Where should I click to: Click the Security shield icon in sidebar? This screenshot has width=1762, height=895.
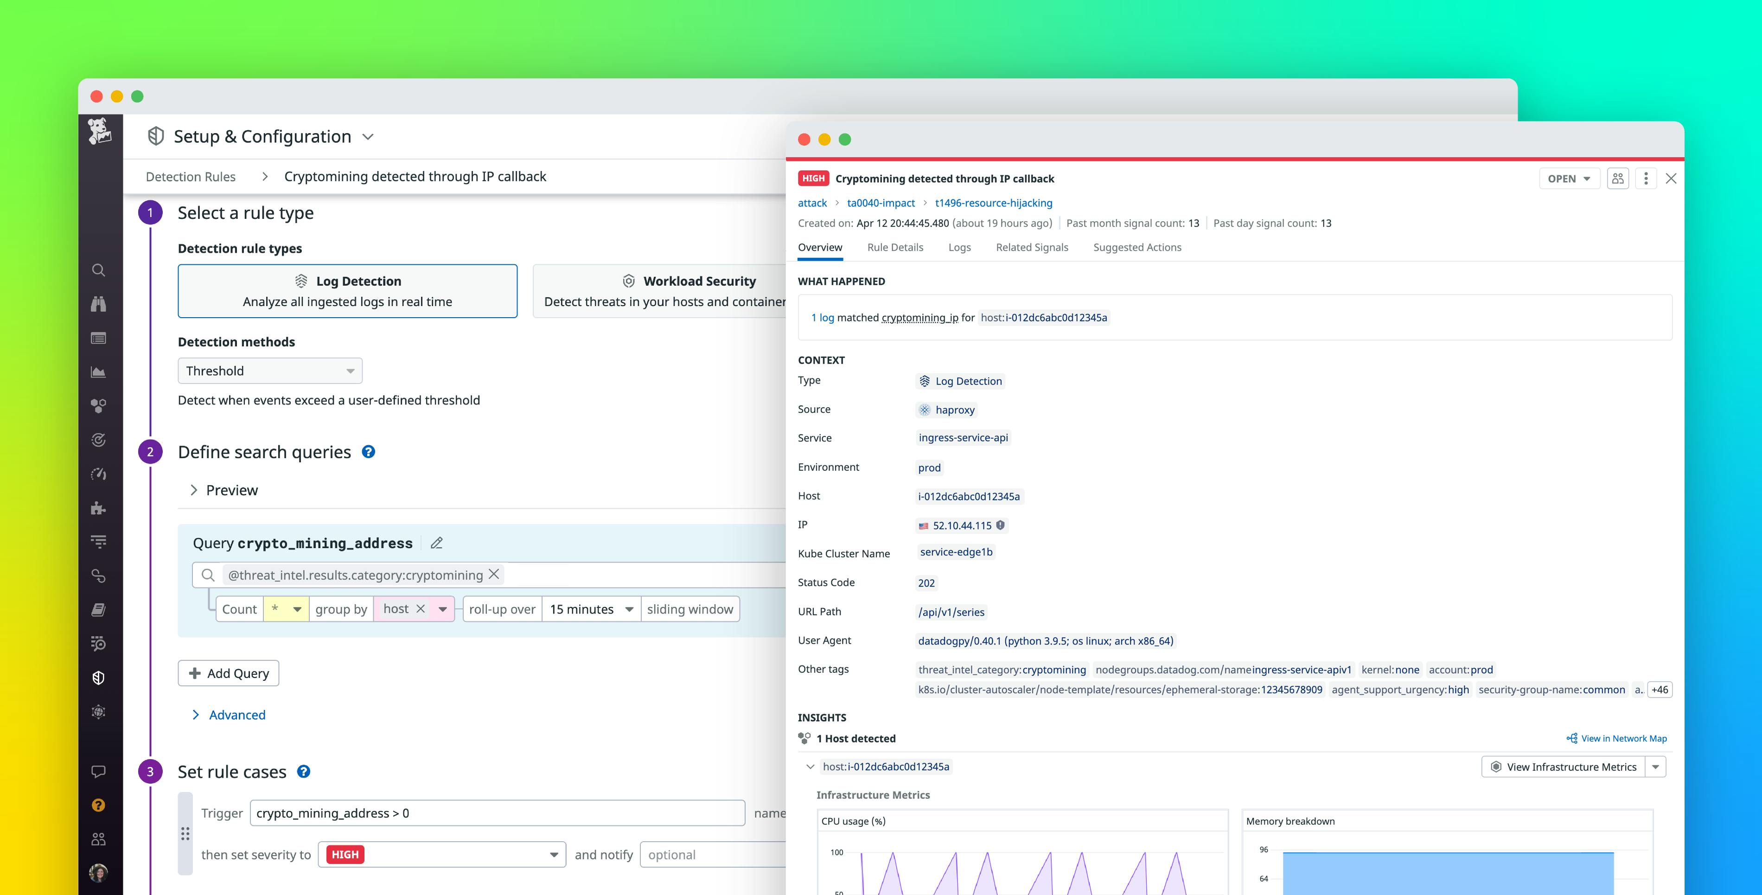pyautogui.click(x=98, y=678)
